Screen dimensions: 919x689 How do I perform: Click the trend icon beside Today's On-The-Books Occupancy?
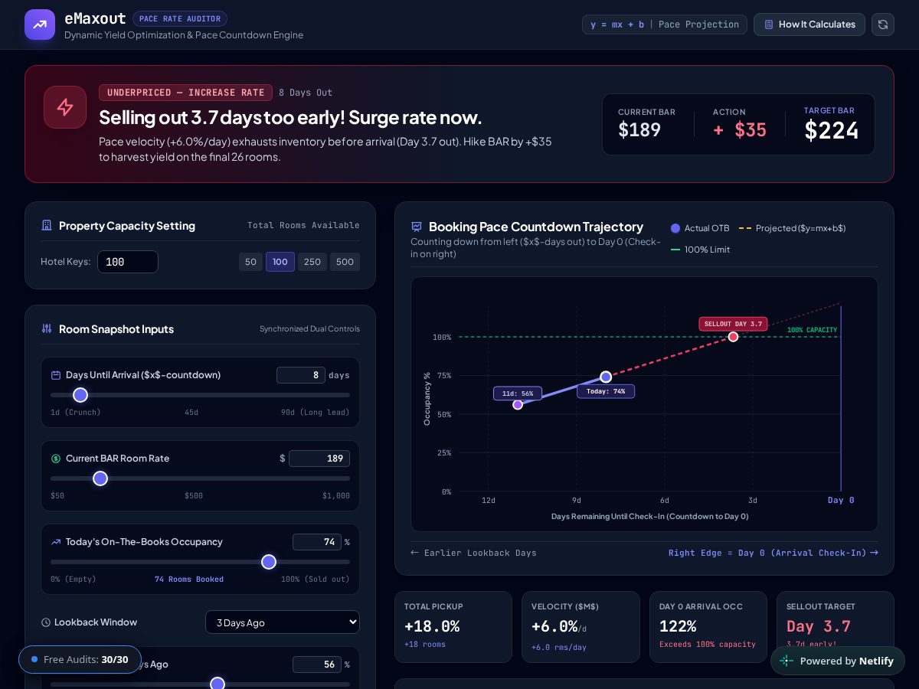56,542
